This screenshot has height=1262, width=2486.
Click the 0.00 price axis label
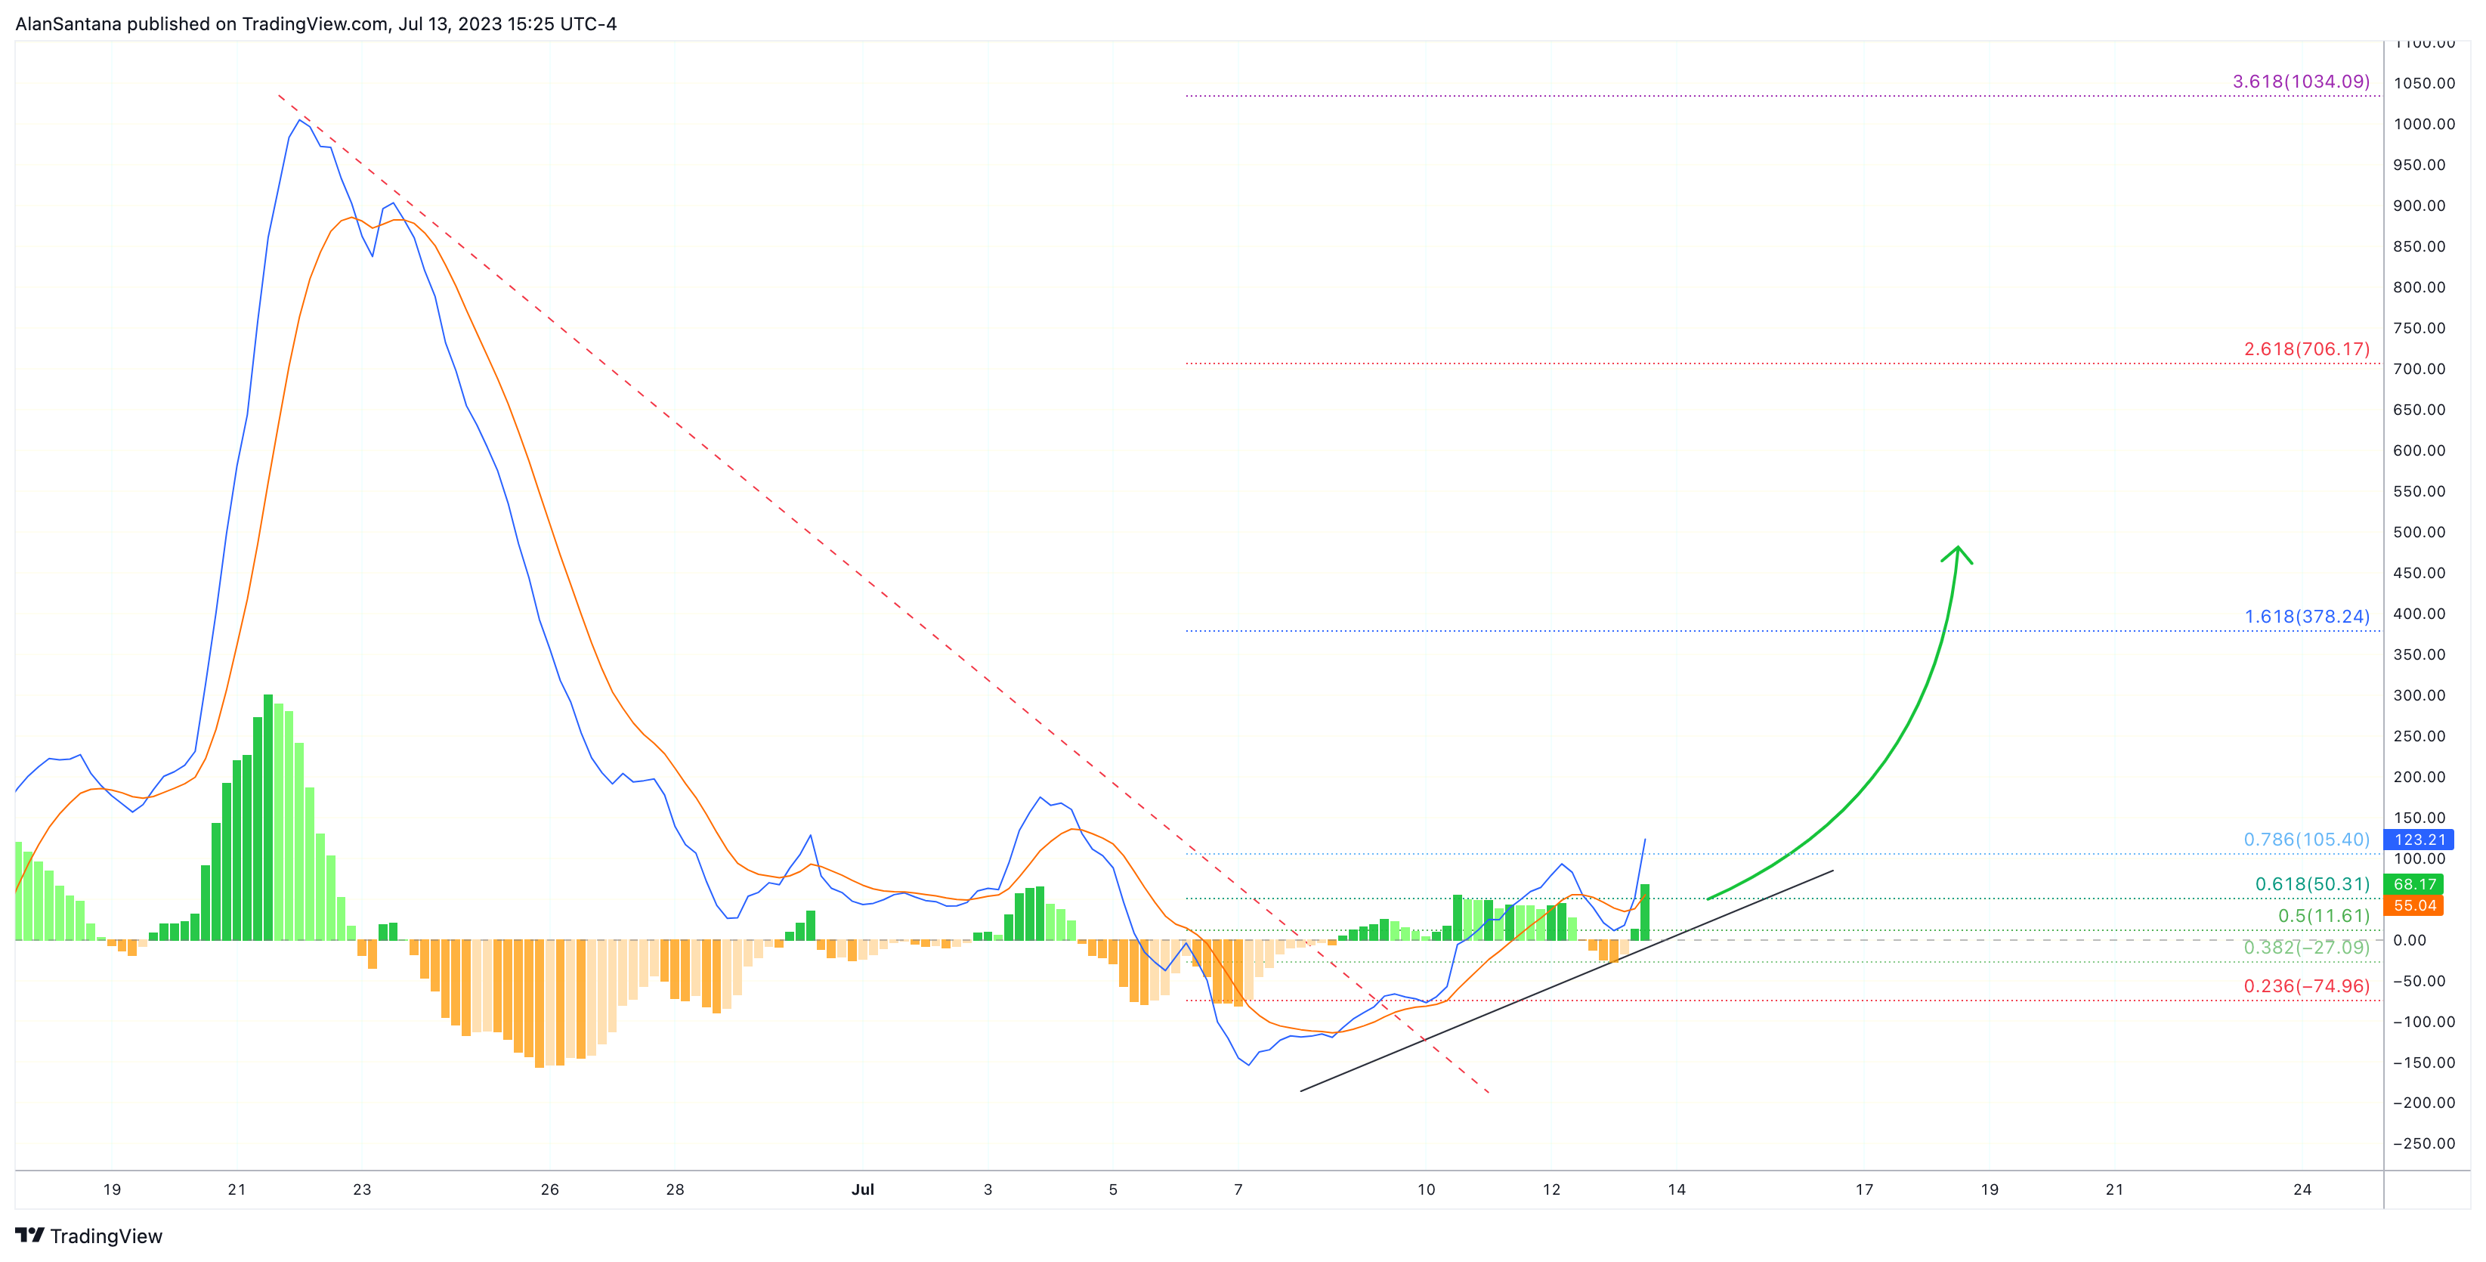coord(2410,940)
